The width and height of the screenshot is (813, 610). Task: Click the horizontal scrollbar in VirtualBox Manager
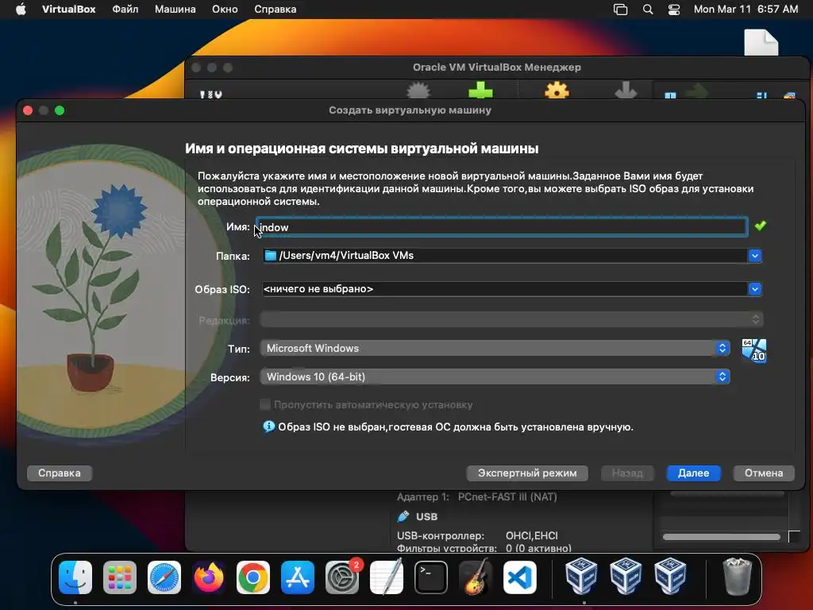pyautogui.click(x=721, y=537)
